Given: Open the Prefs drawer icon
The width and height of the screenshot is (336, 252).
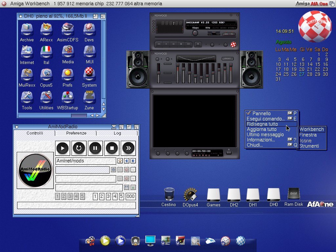Looking at the screenshot, I should pos(68,74).
